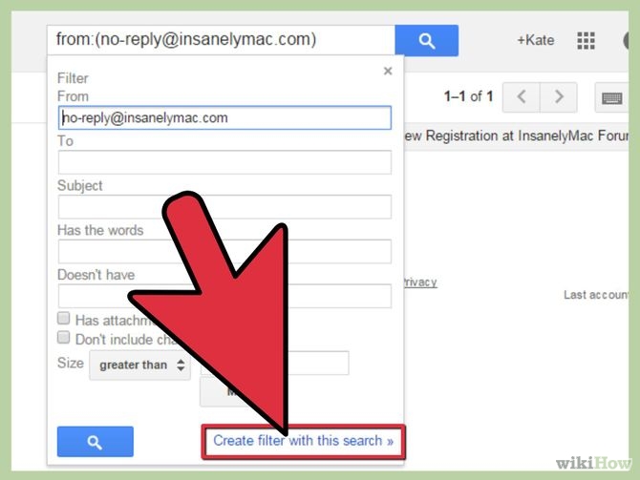Click the main search query box

tap(221, 39)
